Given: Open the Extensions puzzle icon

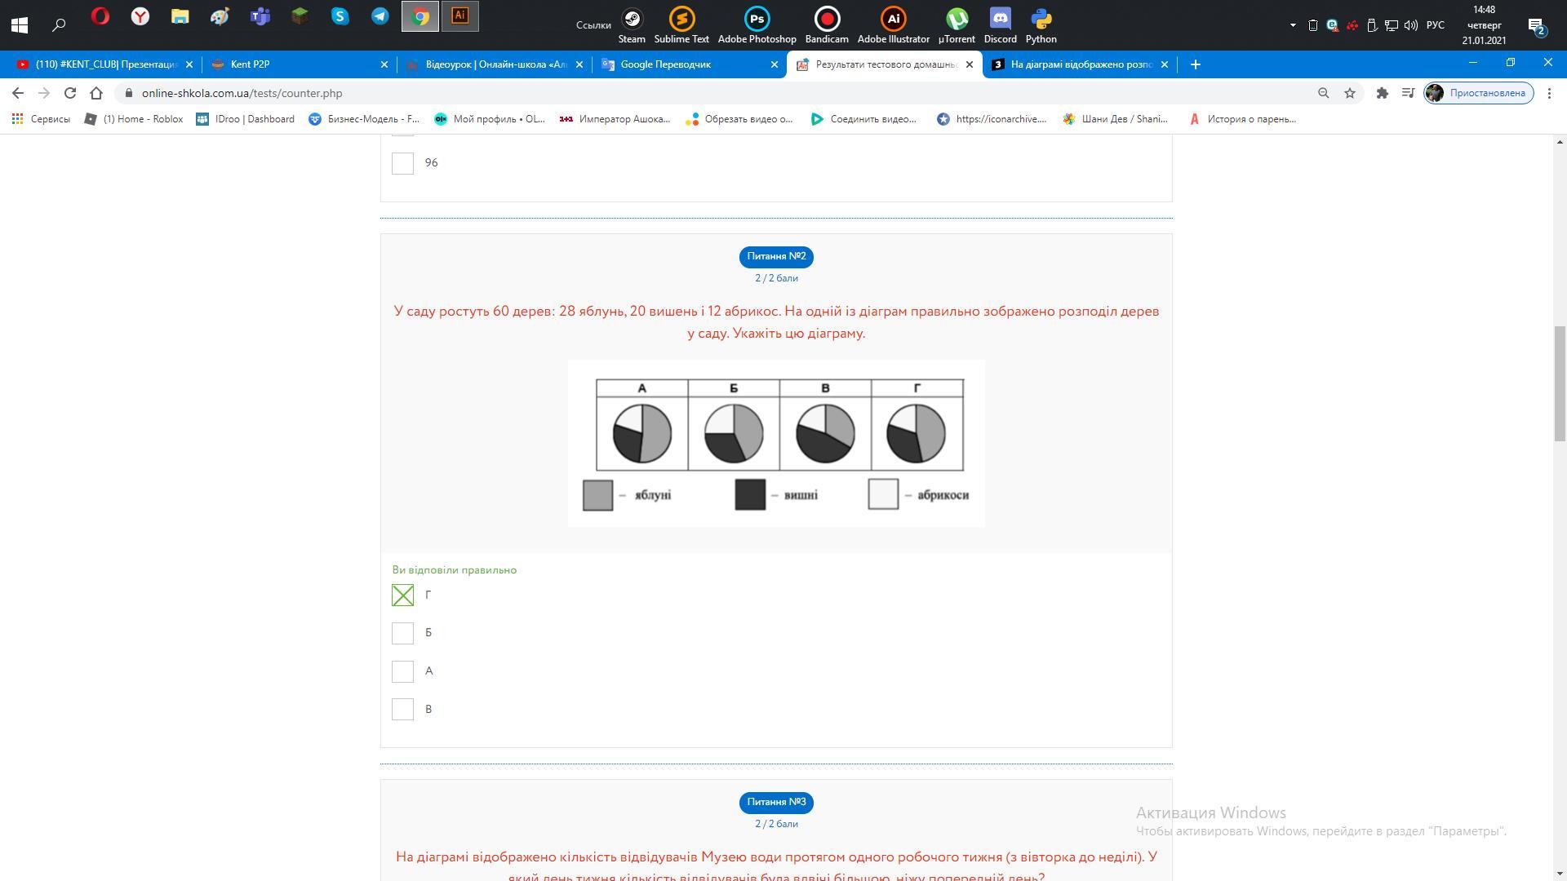Looking at the screenshot, I should coord(1382,93).
